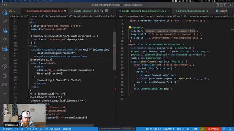Click the {shouldShowChildren() ? ( code line
The height and width of the screenshot is (131, 234).
pos(45,97)
